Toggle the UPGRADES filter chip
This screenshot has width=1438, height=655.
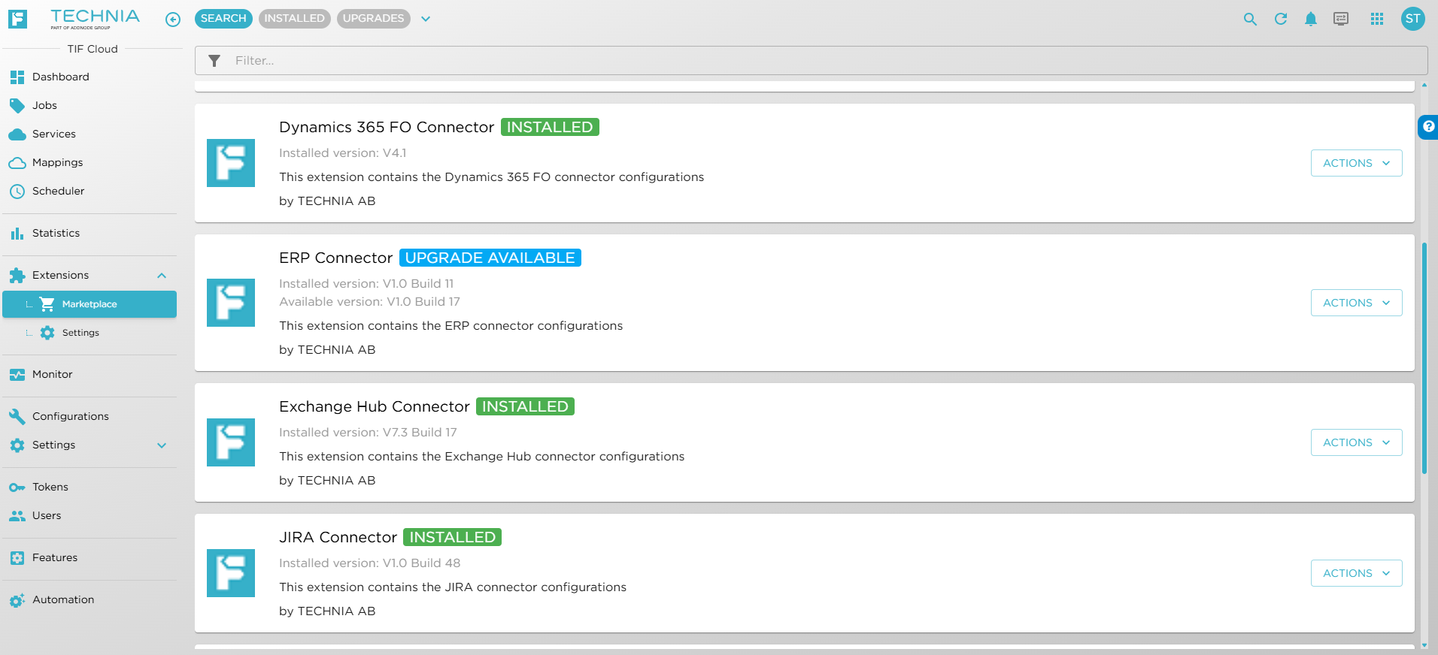pyautogui.click(x=373, y=19)
